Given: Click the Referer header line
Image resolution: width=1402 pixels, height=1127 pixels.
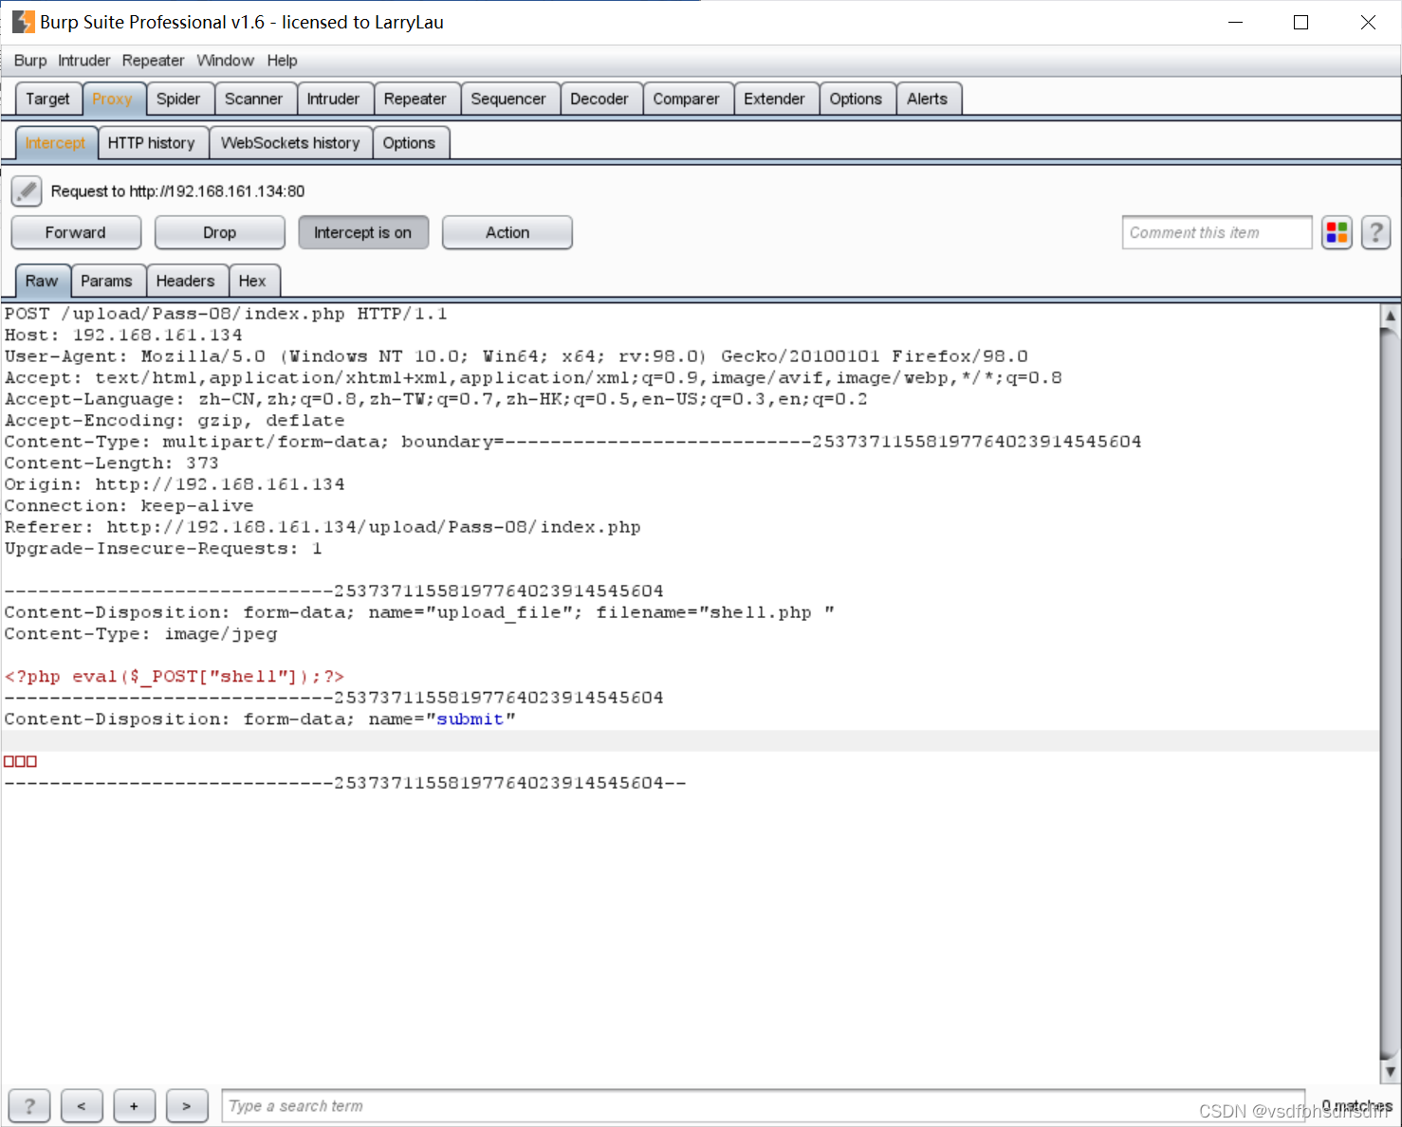Looking at the screenshot, I should pyautogui.click(x=323, y=527).
